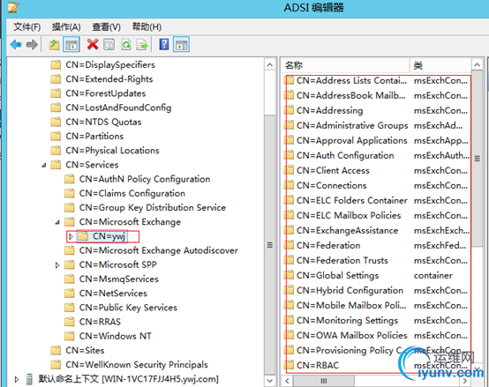Click list pane horizontal scroll left arrow
Viewport: 489px width, 387px height.
point(287,381)
